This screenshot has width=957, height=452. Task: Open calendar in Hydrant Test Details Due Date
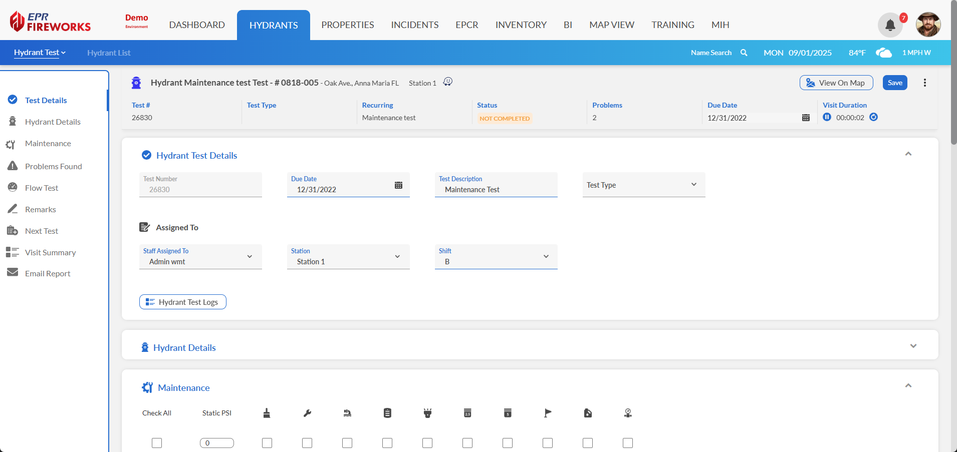pyautogui.click(x=398, y=185)
